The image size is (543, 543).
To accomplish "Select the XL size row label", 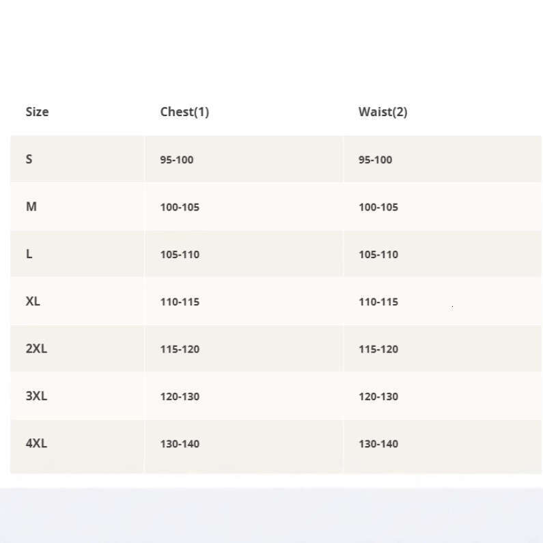I will (x=33, y=301).
